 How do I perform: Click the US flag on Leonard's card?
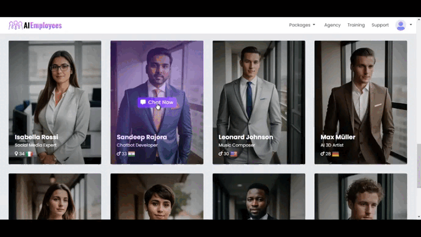click(x=234, y=154)
